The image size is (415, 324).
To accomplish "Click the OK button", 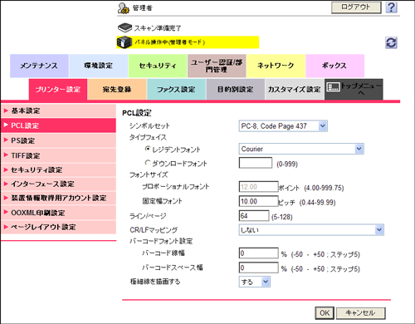I will (x=325, y=313).
